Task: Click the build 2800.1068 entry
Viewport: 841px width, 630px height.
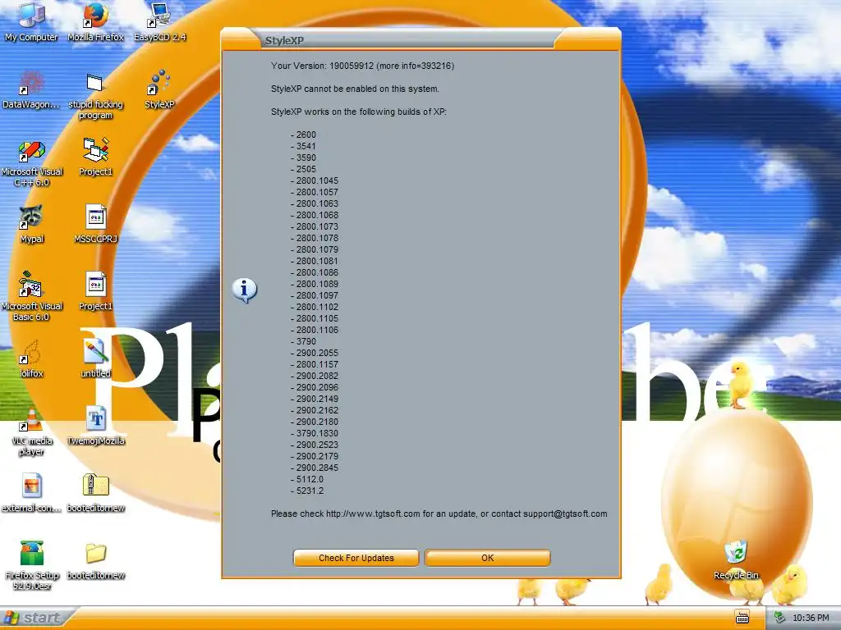Action: pyautogui.click(x=315, y=215)
